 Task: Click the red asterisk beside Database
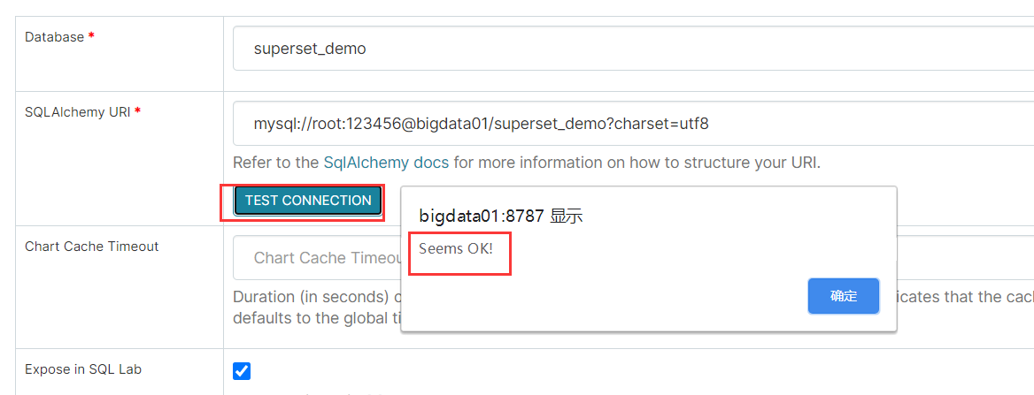click(91, 37)
